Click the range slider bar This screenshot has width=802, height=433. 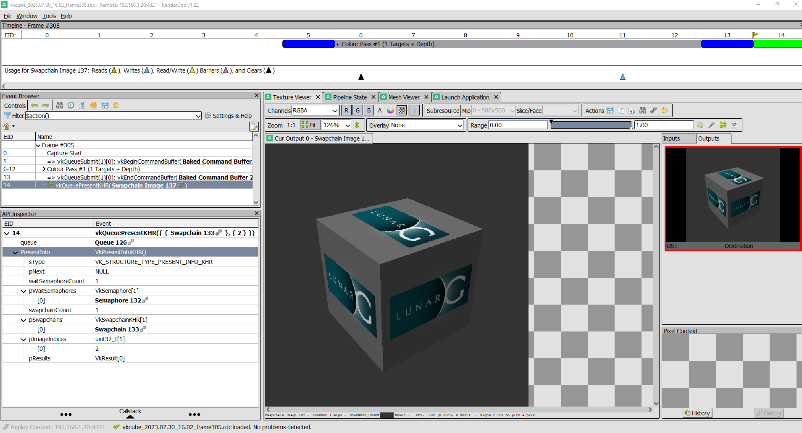(x=591, y=125)
